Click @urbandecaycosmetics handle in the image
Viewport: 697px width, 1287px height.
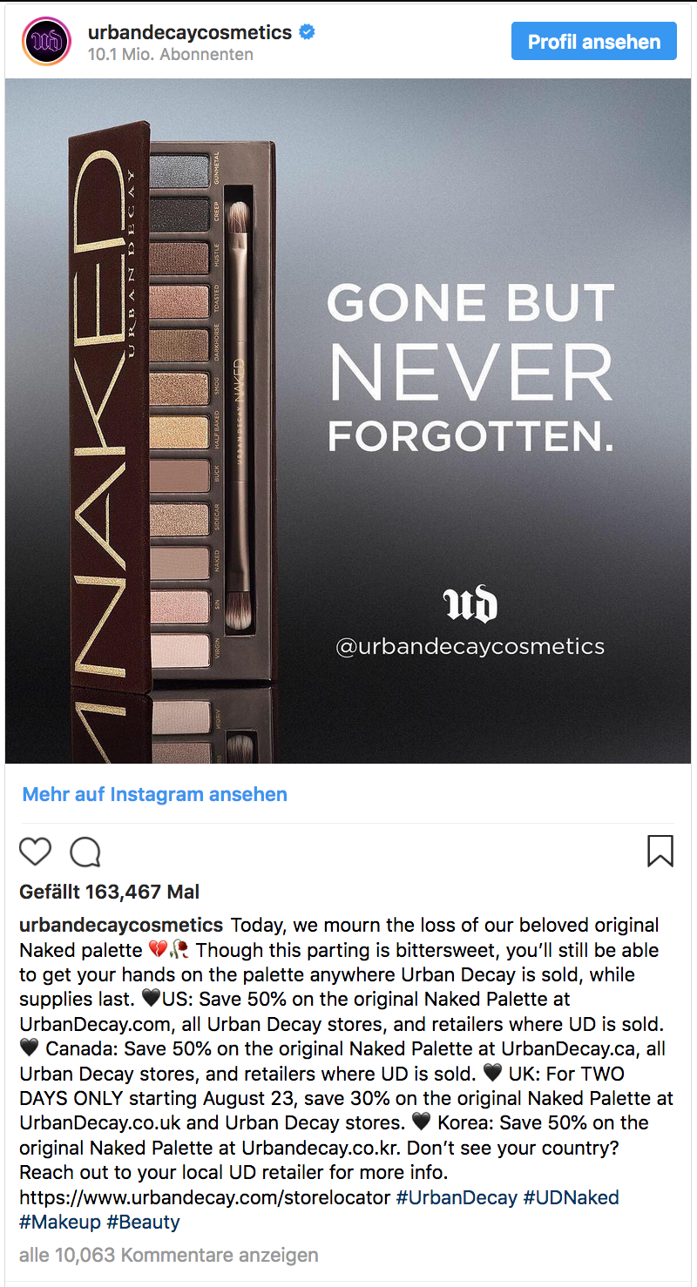470,647
